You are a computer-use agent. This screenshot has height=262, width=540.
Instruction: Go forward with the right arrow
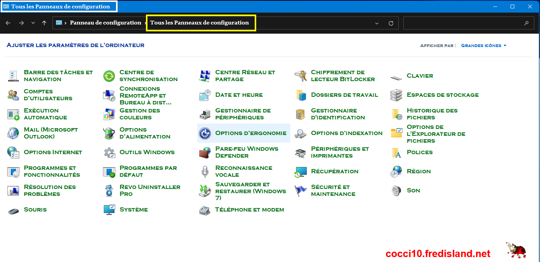coord(21,23)
